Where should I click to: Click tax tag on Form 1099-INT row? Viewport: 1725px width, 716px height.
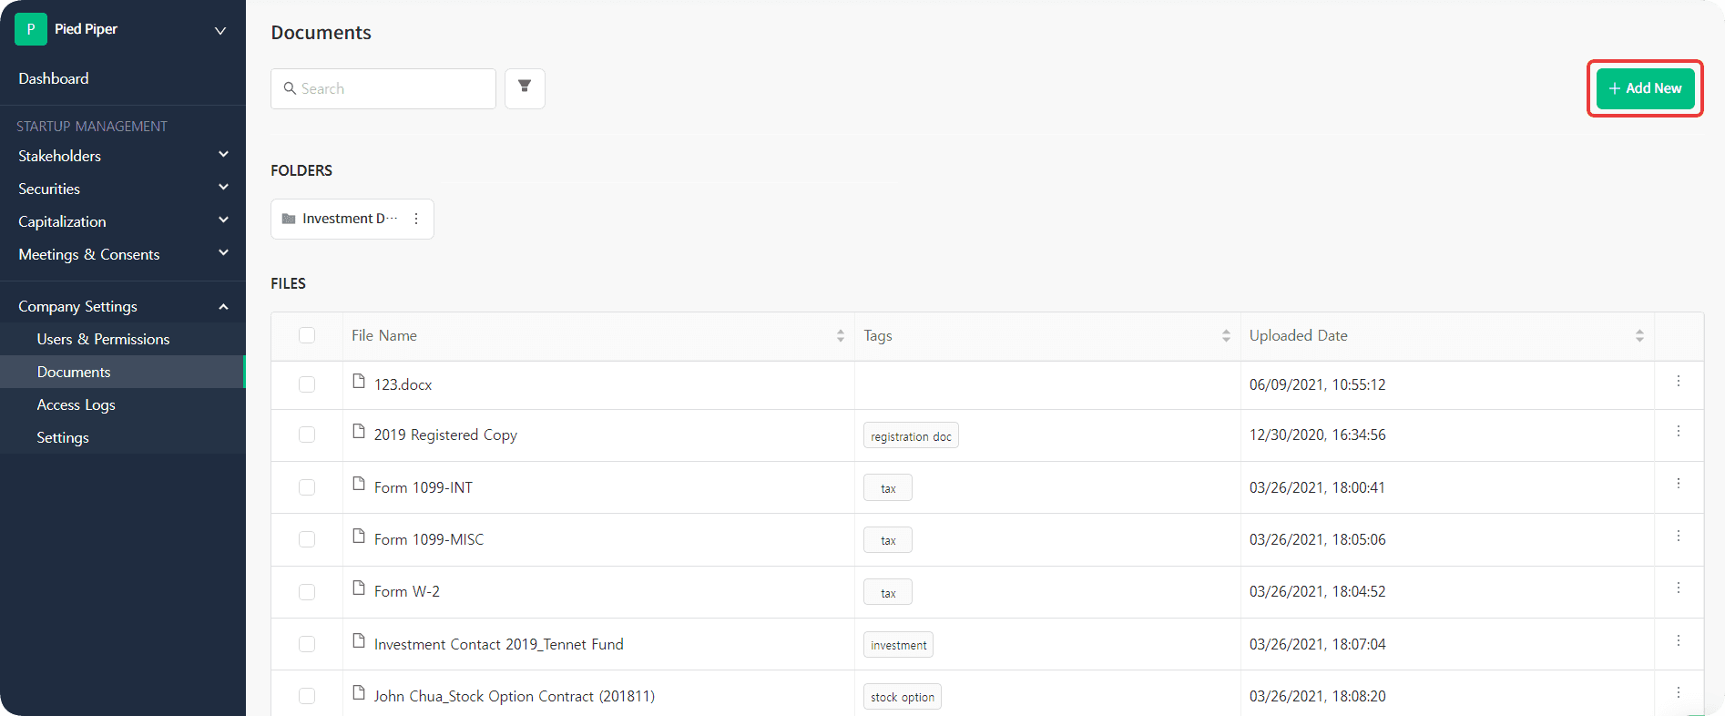[x=888, y=488]
